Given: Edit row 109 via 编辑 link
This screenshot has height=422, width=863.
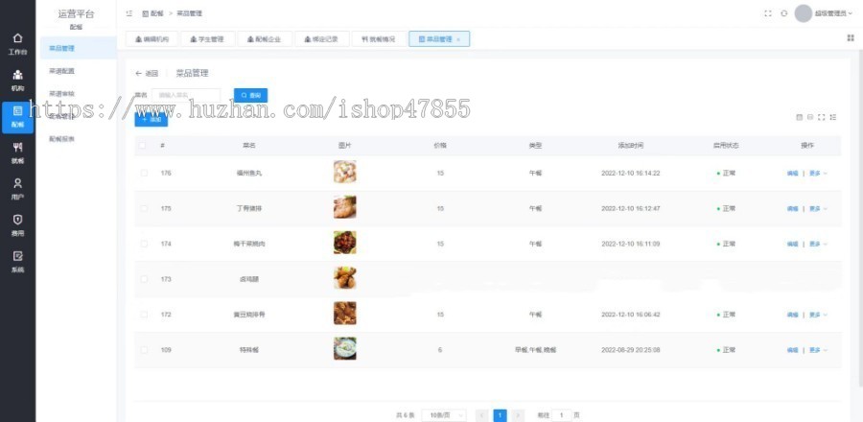Looking at the screenshot, I should tap(792, 350).
